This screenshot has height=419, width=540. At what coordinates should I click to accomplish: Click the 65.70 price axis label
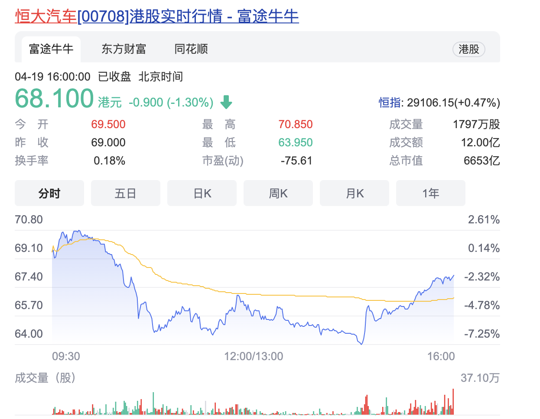pos(29,306)
